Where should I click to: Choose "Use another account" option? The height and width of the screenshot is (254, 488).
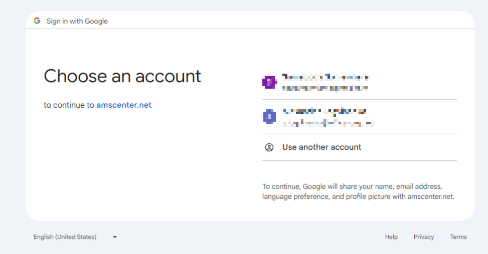click(321, 147)
